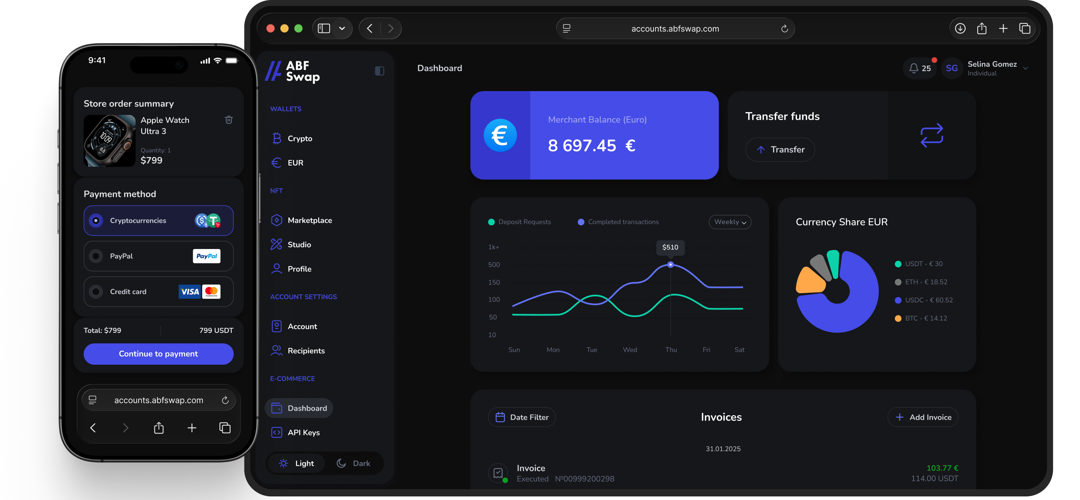Open NFT Marketplace in the sidebar

[301, 220]
